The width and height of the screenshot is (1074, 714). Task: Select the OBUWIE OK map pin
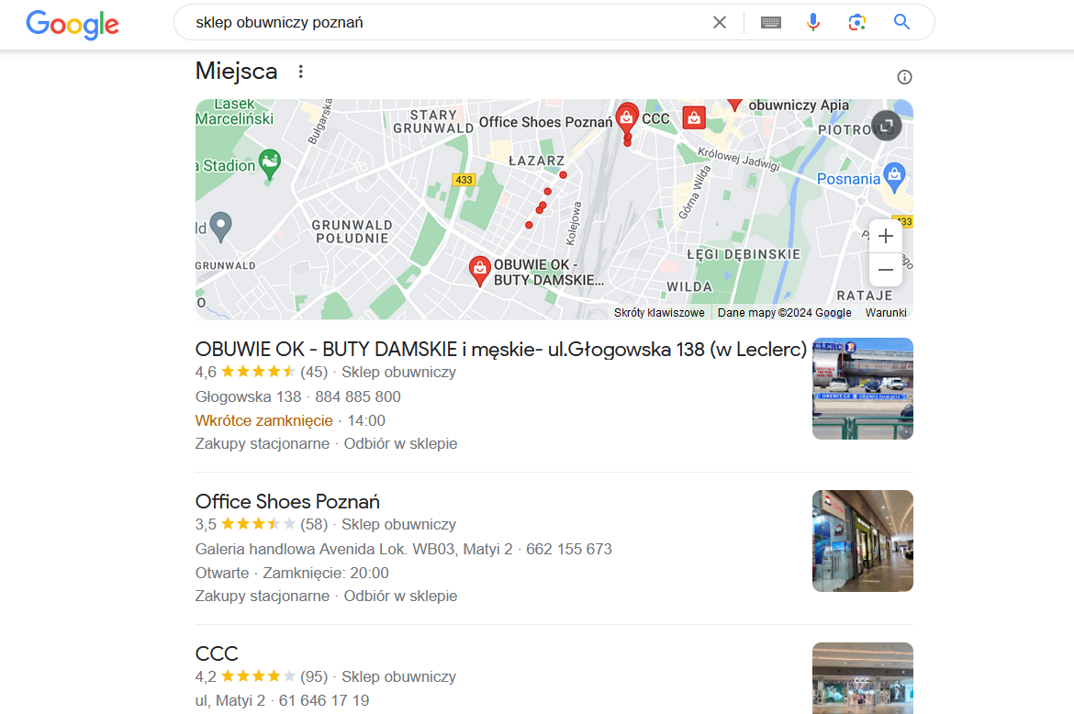479,271
